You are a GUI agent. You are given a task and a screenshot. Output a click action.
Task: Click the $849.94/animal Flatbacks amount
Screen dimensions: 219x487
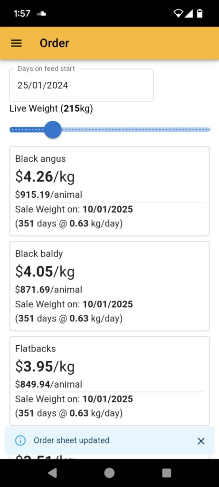click(49, 384)
